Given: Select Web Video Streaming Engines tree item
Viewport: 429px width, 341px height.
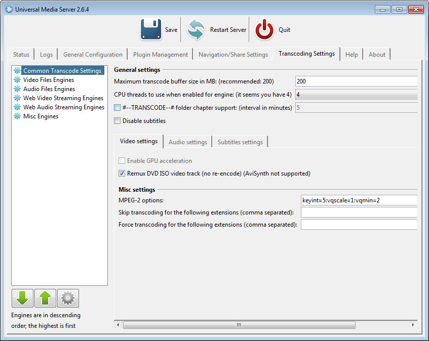Looking at the screenshot, I should [x=63, y=98].
